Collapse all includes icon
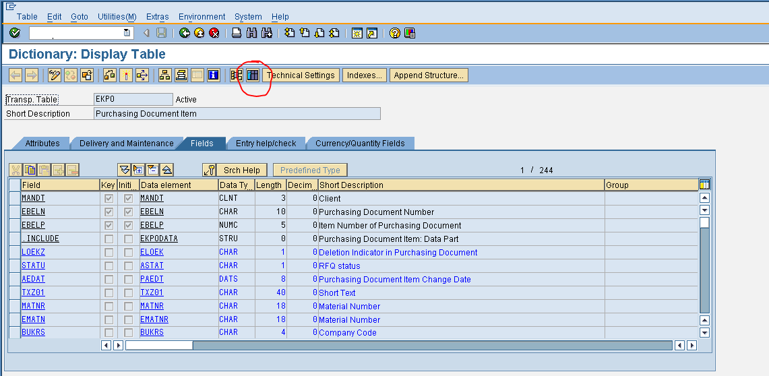Screen dimensions: 769x376 pos(166,170)
